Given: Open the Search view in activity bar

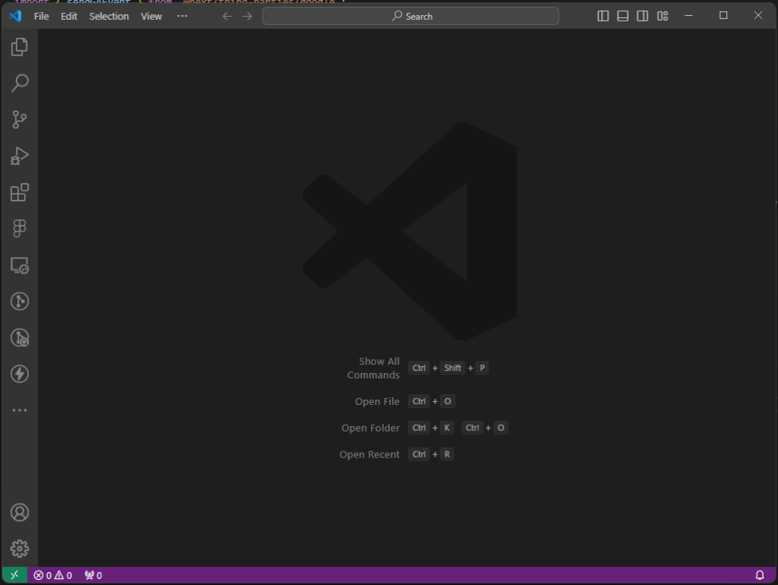Looking at the screenshot, I should 19,83.
